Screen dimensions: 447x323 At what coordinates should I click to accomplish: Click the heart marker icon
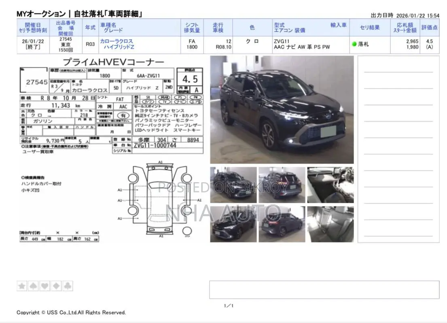pos(45,286)
